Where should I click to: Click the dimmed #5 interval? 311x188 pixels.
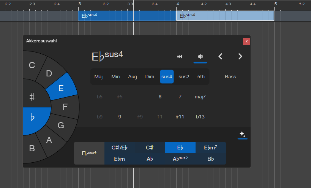120,97
